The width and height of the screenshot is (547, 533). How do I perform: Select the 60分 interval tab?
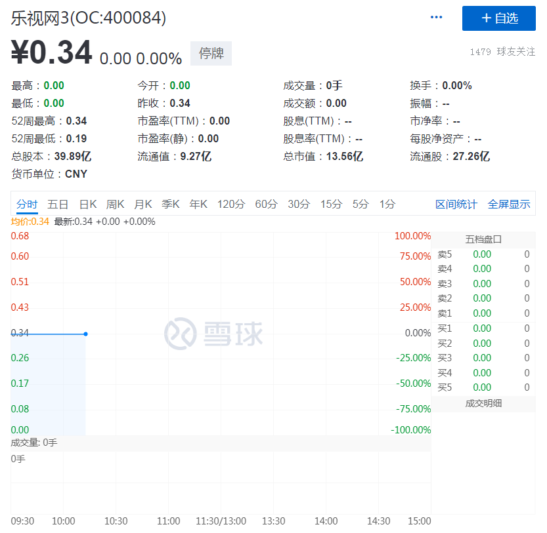tap(267, 204)
